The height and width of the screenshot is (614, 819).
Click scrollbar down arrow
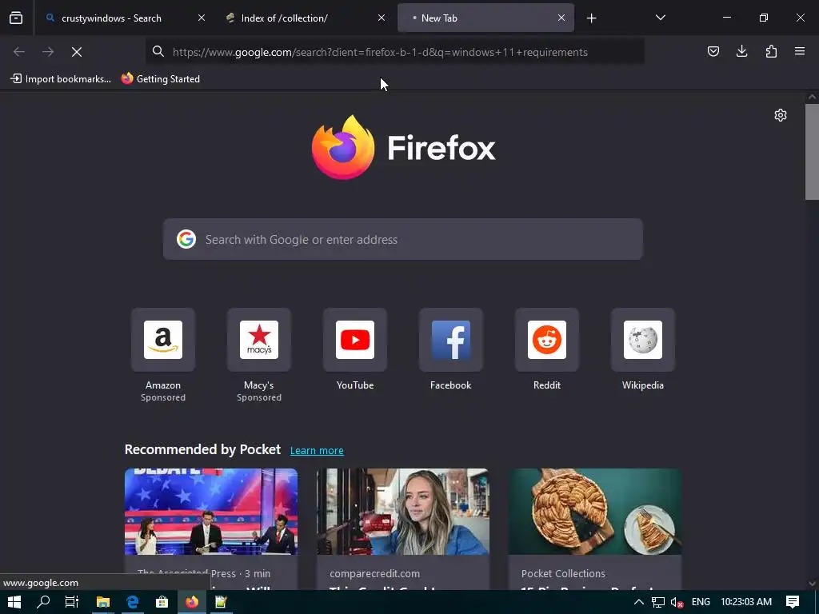812,584
